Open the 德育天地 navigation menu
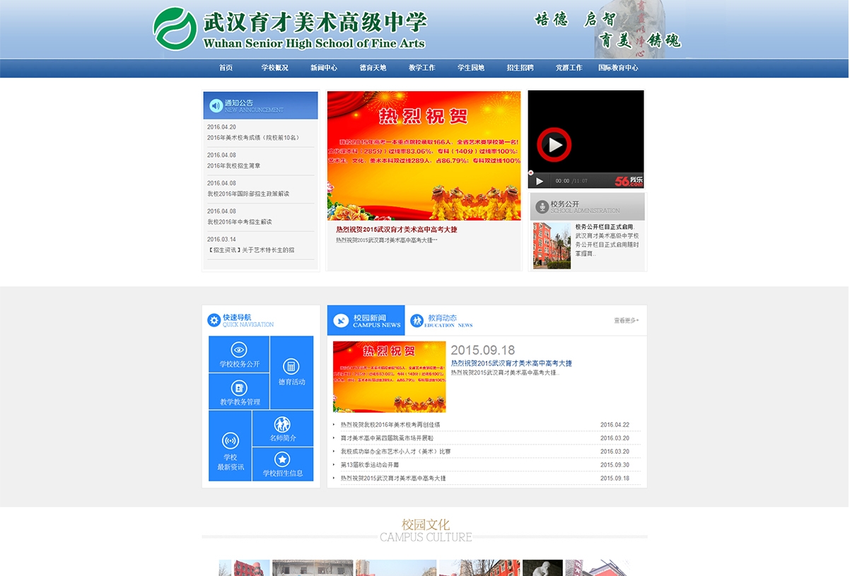This screenshot has width=850, height=576. coord(373,68)
